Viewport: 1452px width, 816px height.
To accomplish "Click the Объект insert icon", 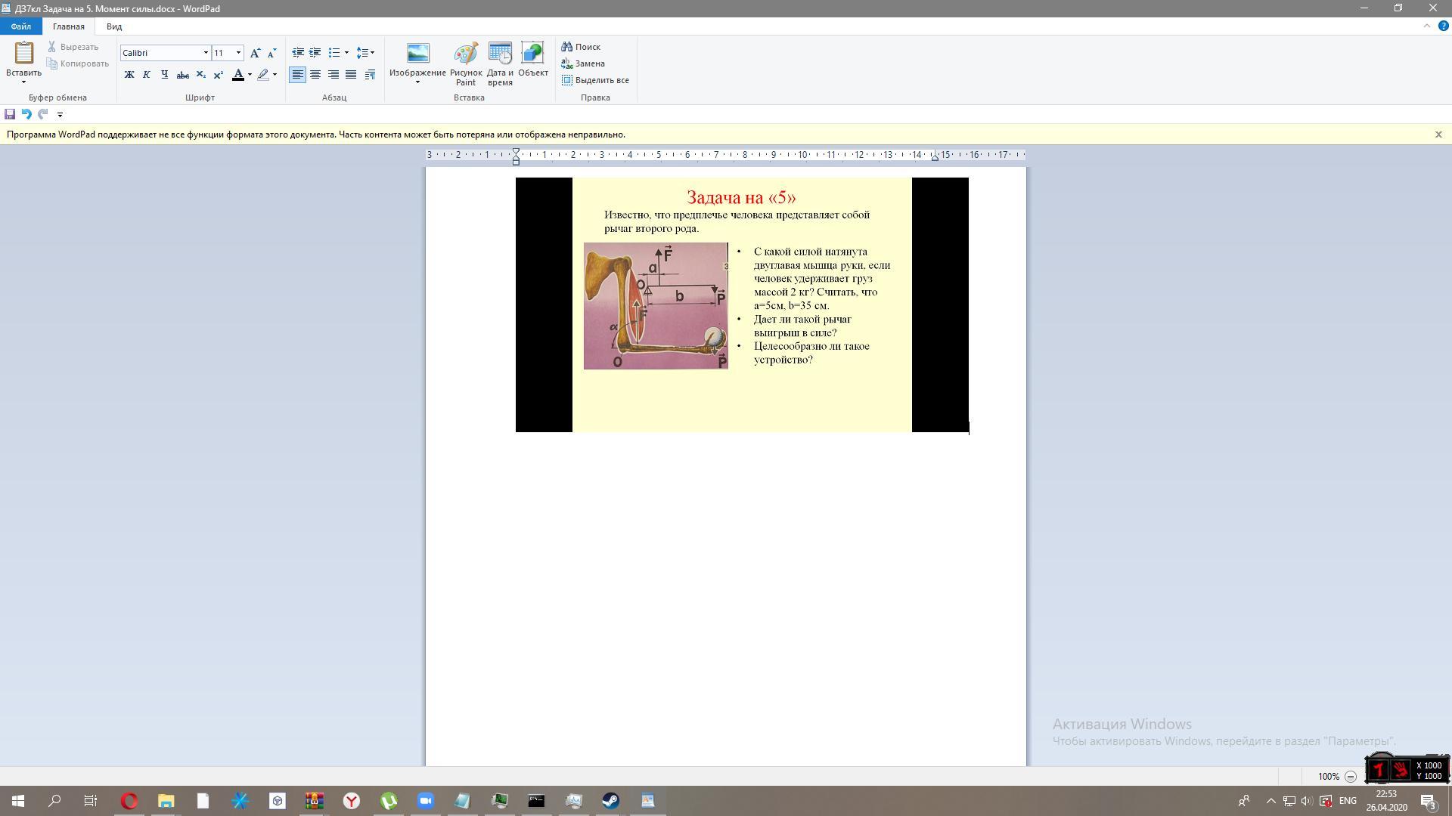I will tap(533, 60).
